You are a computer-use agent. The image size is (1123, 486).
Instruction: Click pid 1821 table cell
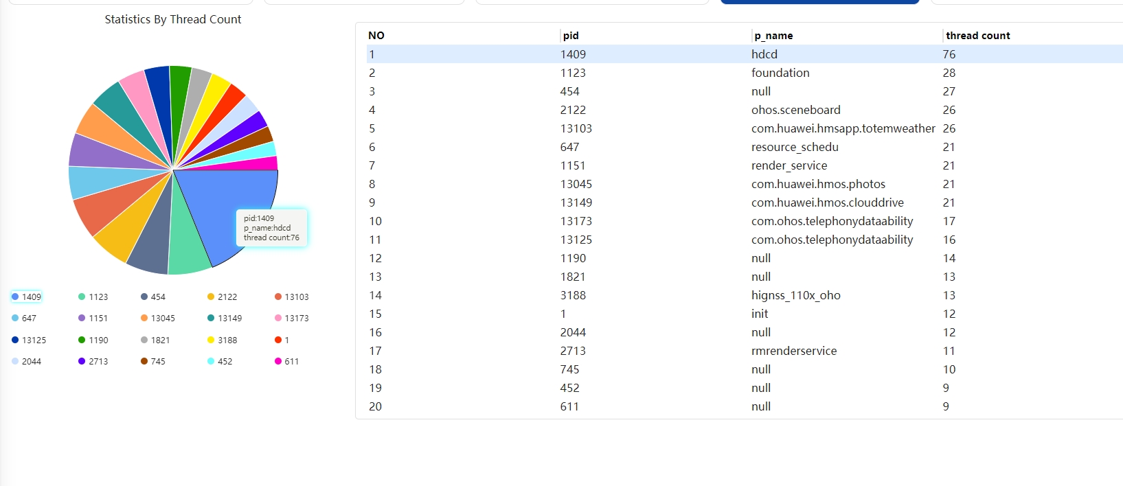pos(573,277)
